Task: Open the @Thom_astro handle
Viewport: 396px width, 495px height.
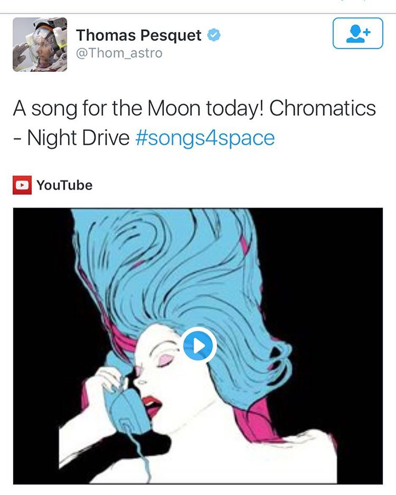Action: point(119,53)
